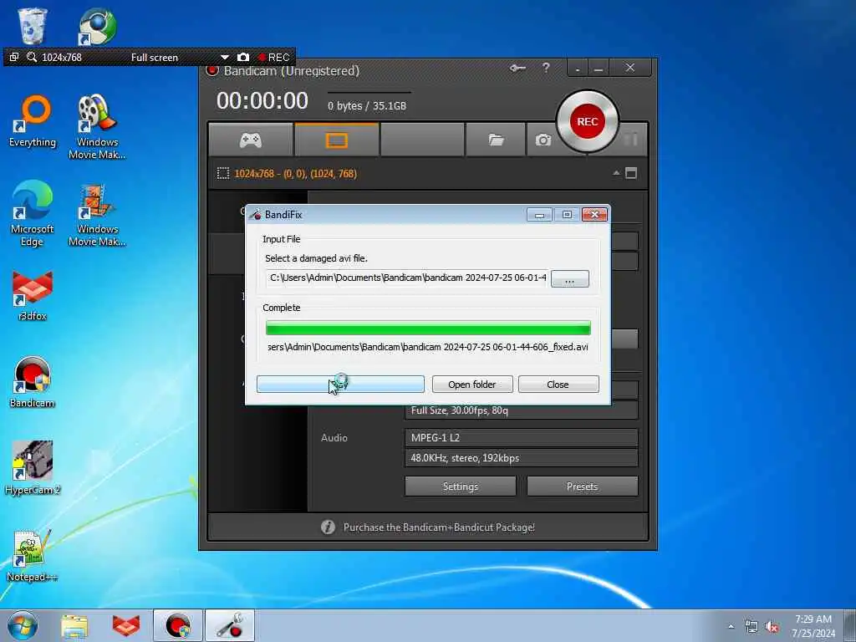Click the 48.0KHz, stereo, 192kbps field
856x642 pixels.
click(x=521, y=458)
